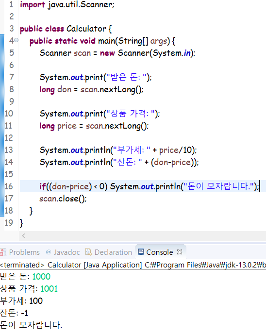266x333 pixels.
Task: Click console output '잔돈: -1'
Action: [x=14, y=313]
